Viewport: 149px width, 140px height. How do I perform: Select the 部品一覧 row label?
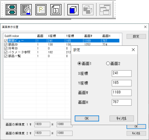coord(15,56)
